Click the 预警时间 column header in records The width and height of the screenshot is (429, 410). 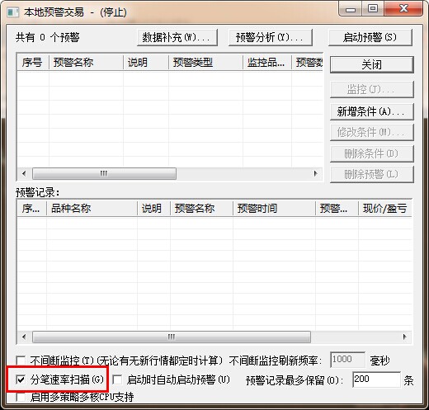(274, 209)
